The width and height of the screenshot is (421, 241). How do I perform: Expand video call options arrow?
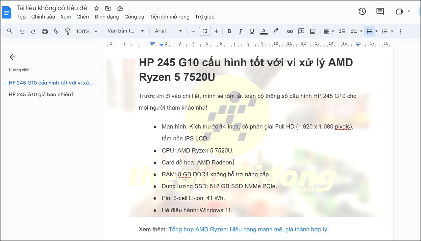click(x=409, y=11)
